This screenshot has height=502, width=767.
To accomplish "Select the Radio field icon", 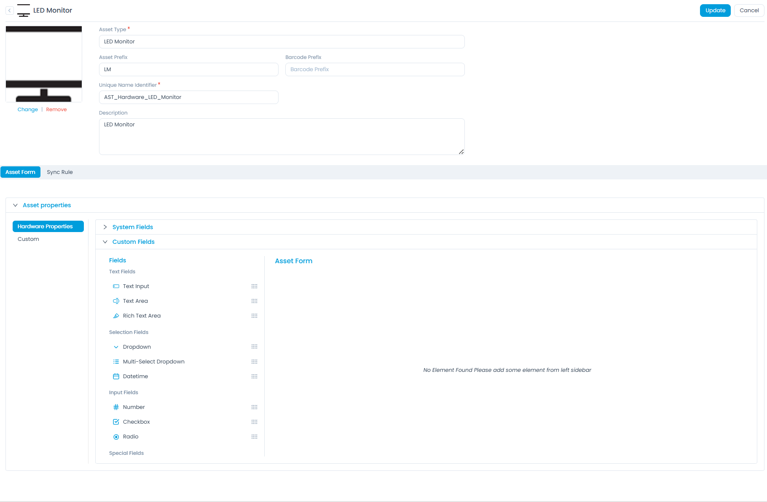I will [x=116, y=437].
